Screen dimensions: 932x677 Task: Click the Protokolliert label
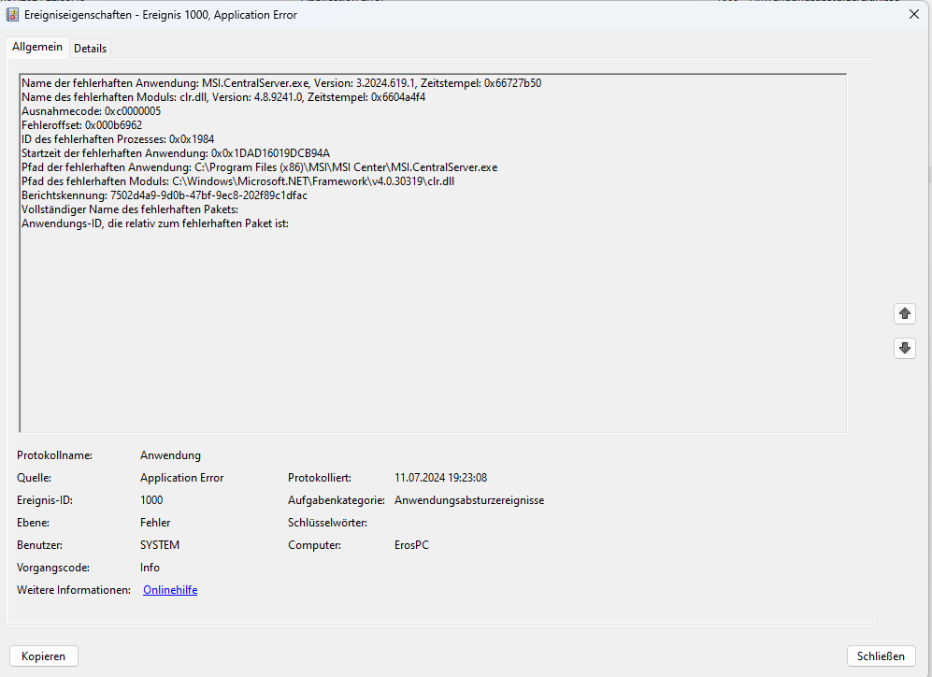coord(320,478)
